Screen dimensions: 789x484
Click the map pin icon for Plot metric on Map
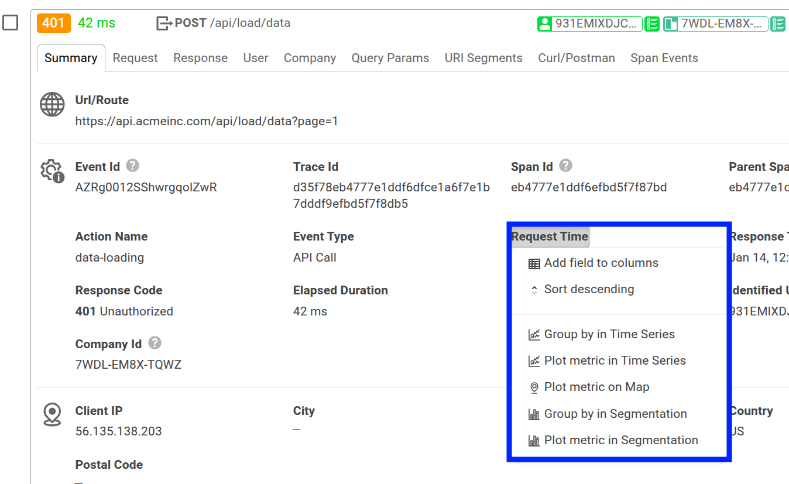pyautogui.click(x=534, y=387)
